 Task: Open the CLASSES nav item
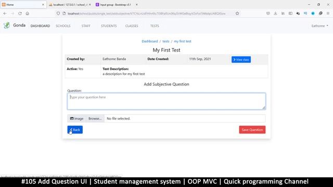coord(132,26)
